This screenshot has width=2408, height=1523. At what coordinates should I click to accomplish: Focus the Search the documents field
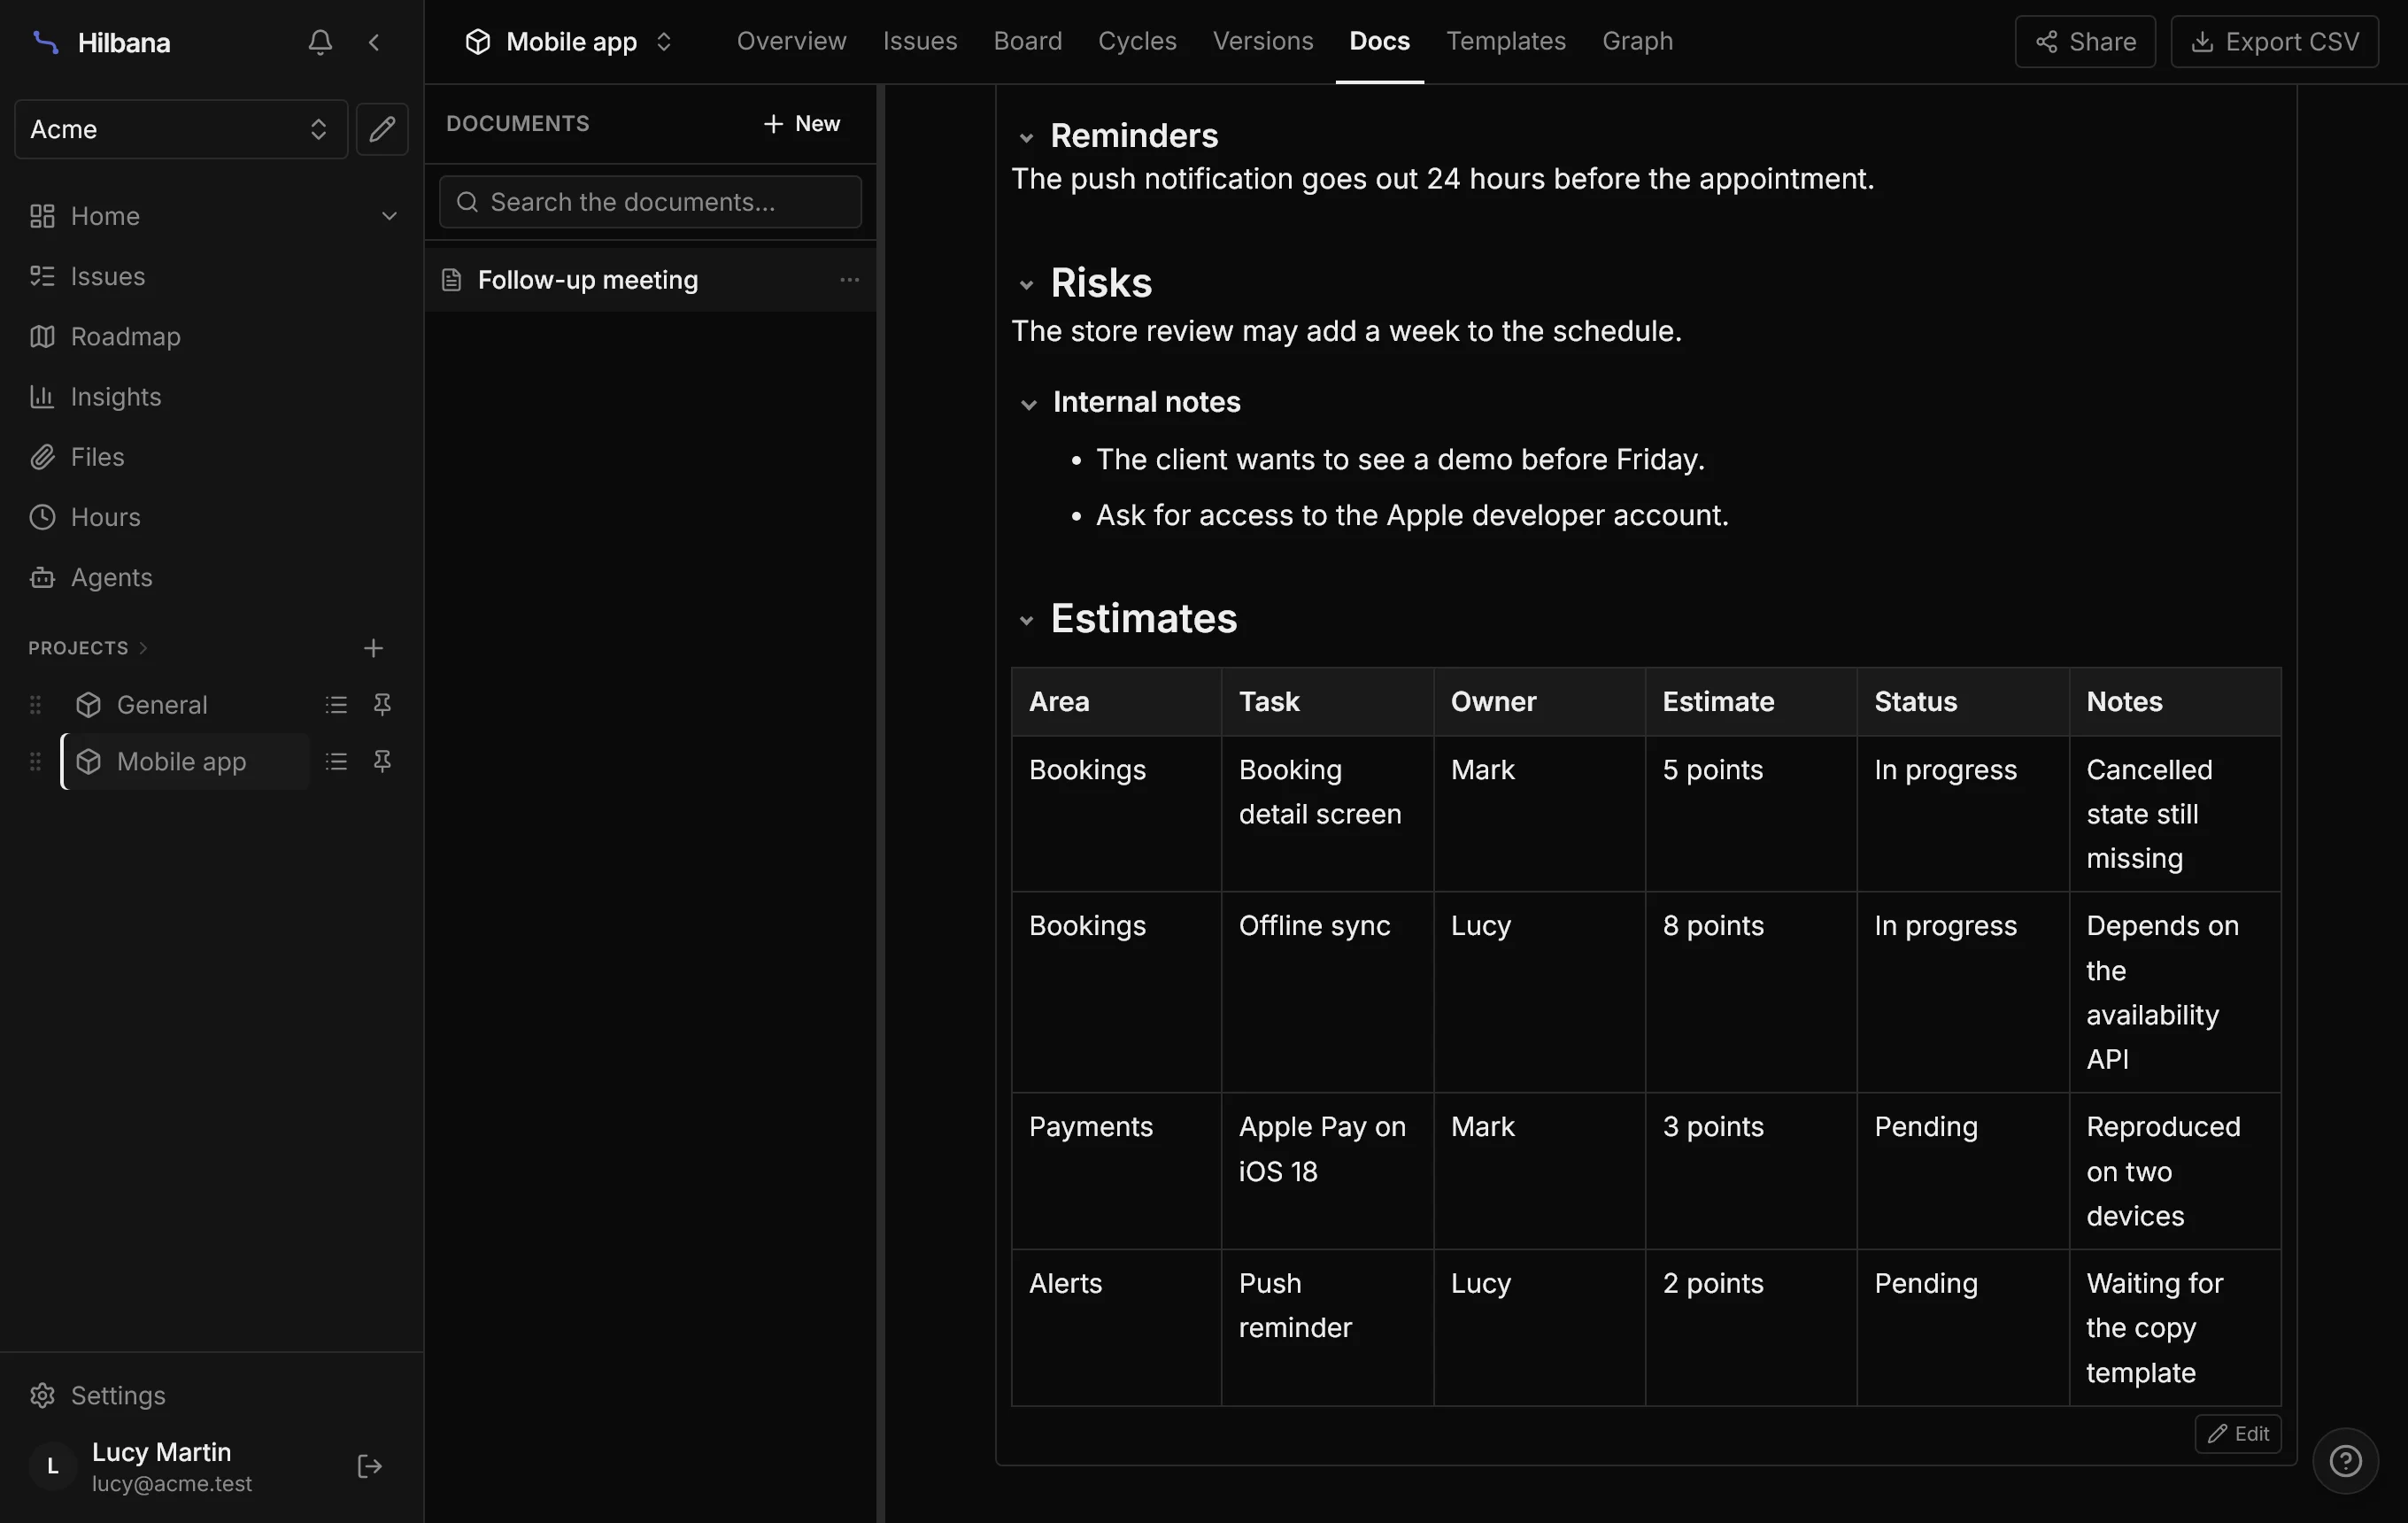click(x=650, y=202)
